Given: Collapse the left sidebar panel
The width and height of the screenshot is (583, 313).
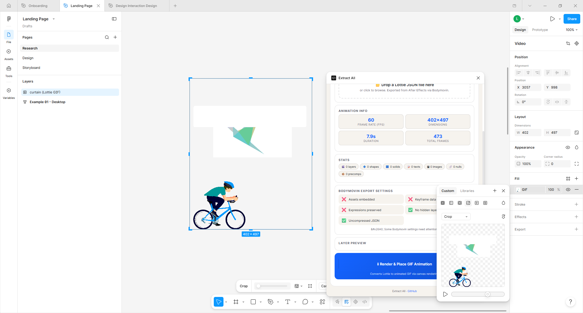Looking at the screenshot, I should [114, 19].
